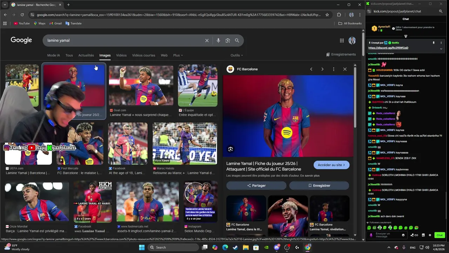Show next image in preview panel
This screenshot has height=253, width=449.
coord(322,69)
